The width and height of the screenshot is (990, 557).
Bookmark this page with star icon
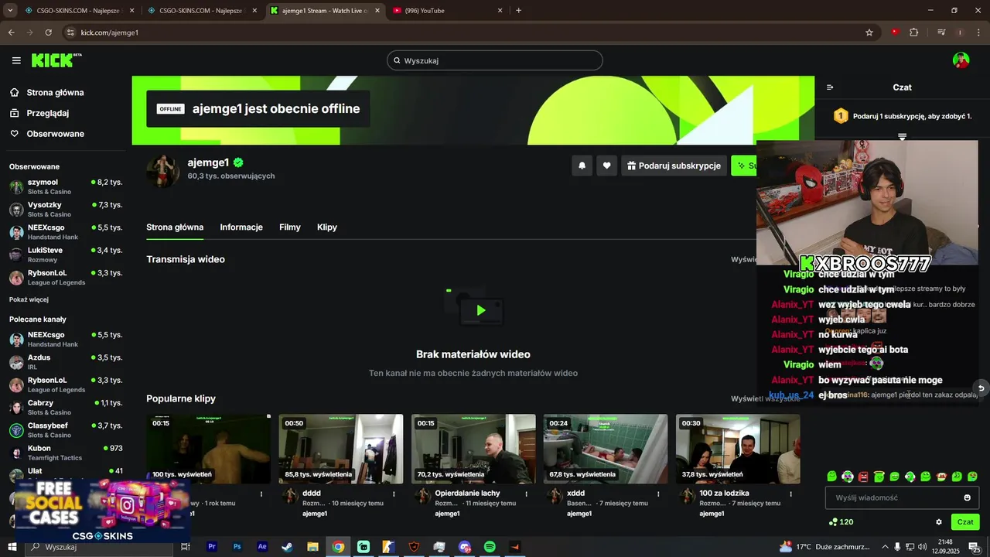(869, 32)
